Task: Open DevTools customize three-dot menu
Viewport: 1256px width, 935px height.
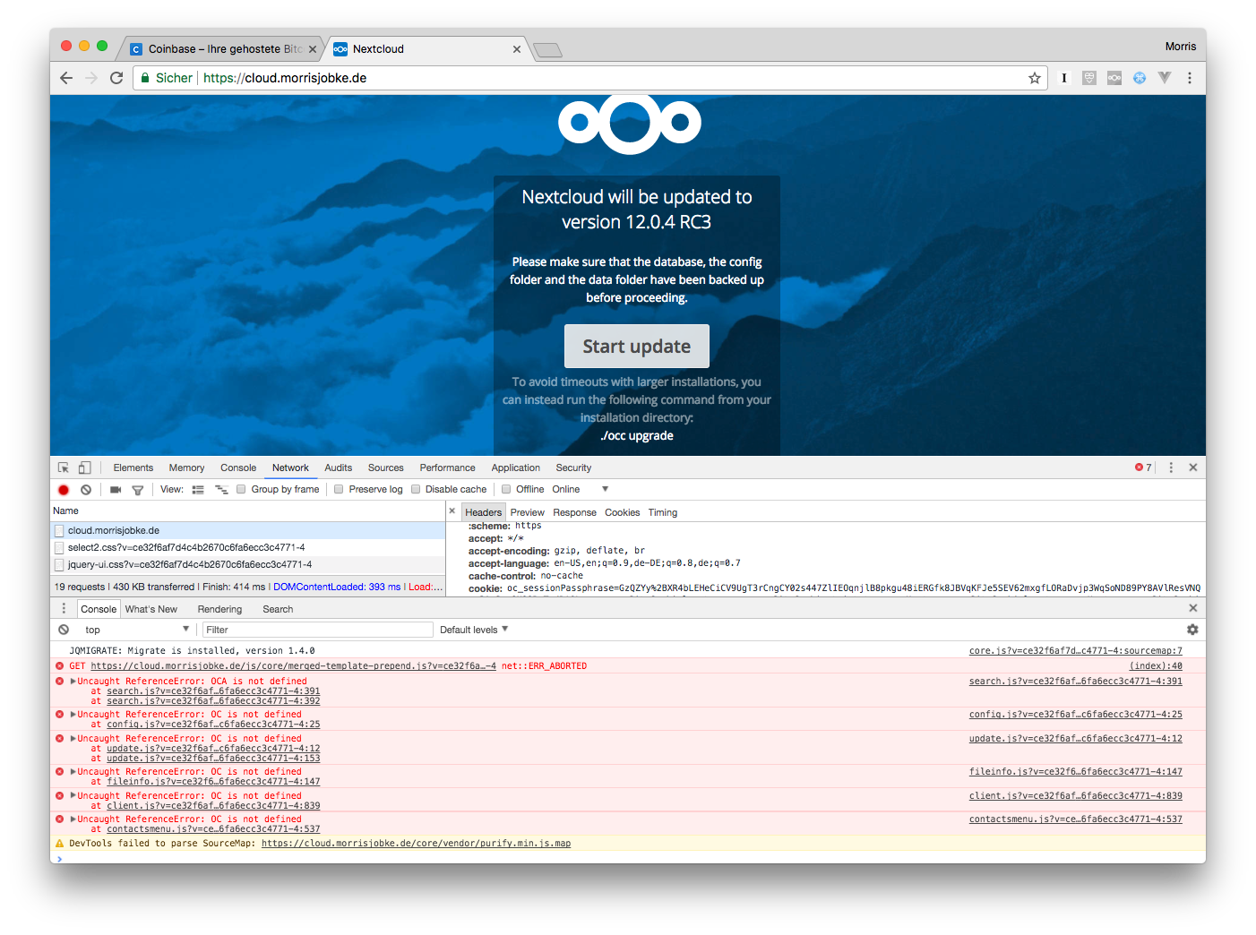Action: tap(1171, 467)
